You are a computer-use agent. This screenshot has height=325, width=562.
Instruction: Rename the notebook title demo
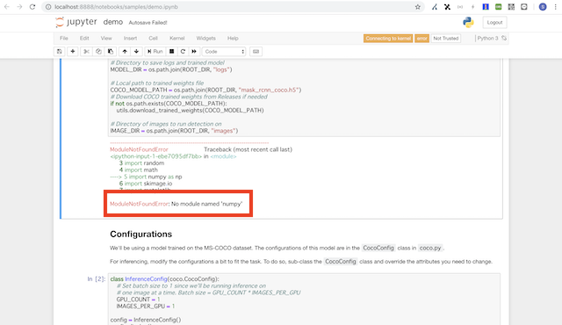[x=113, y=22]
